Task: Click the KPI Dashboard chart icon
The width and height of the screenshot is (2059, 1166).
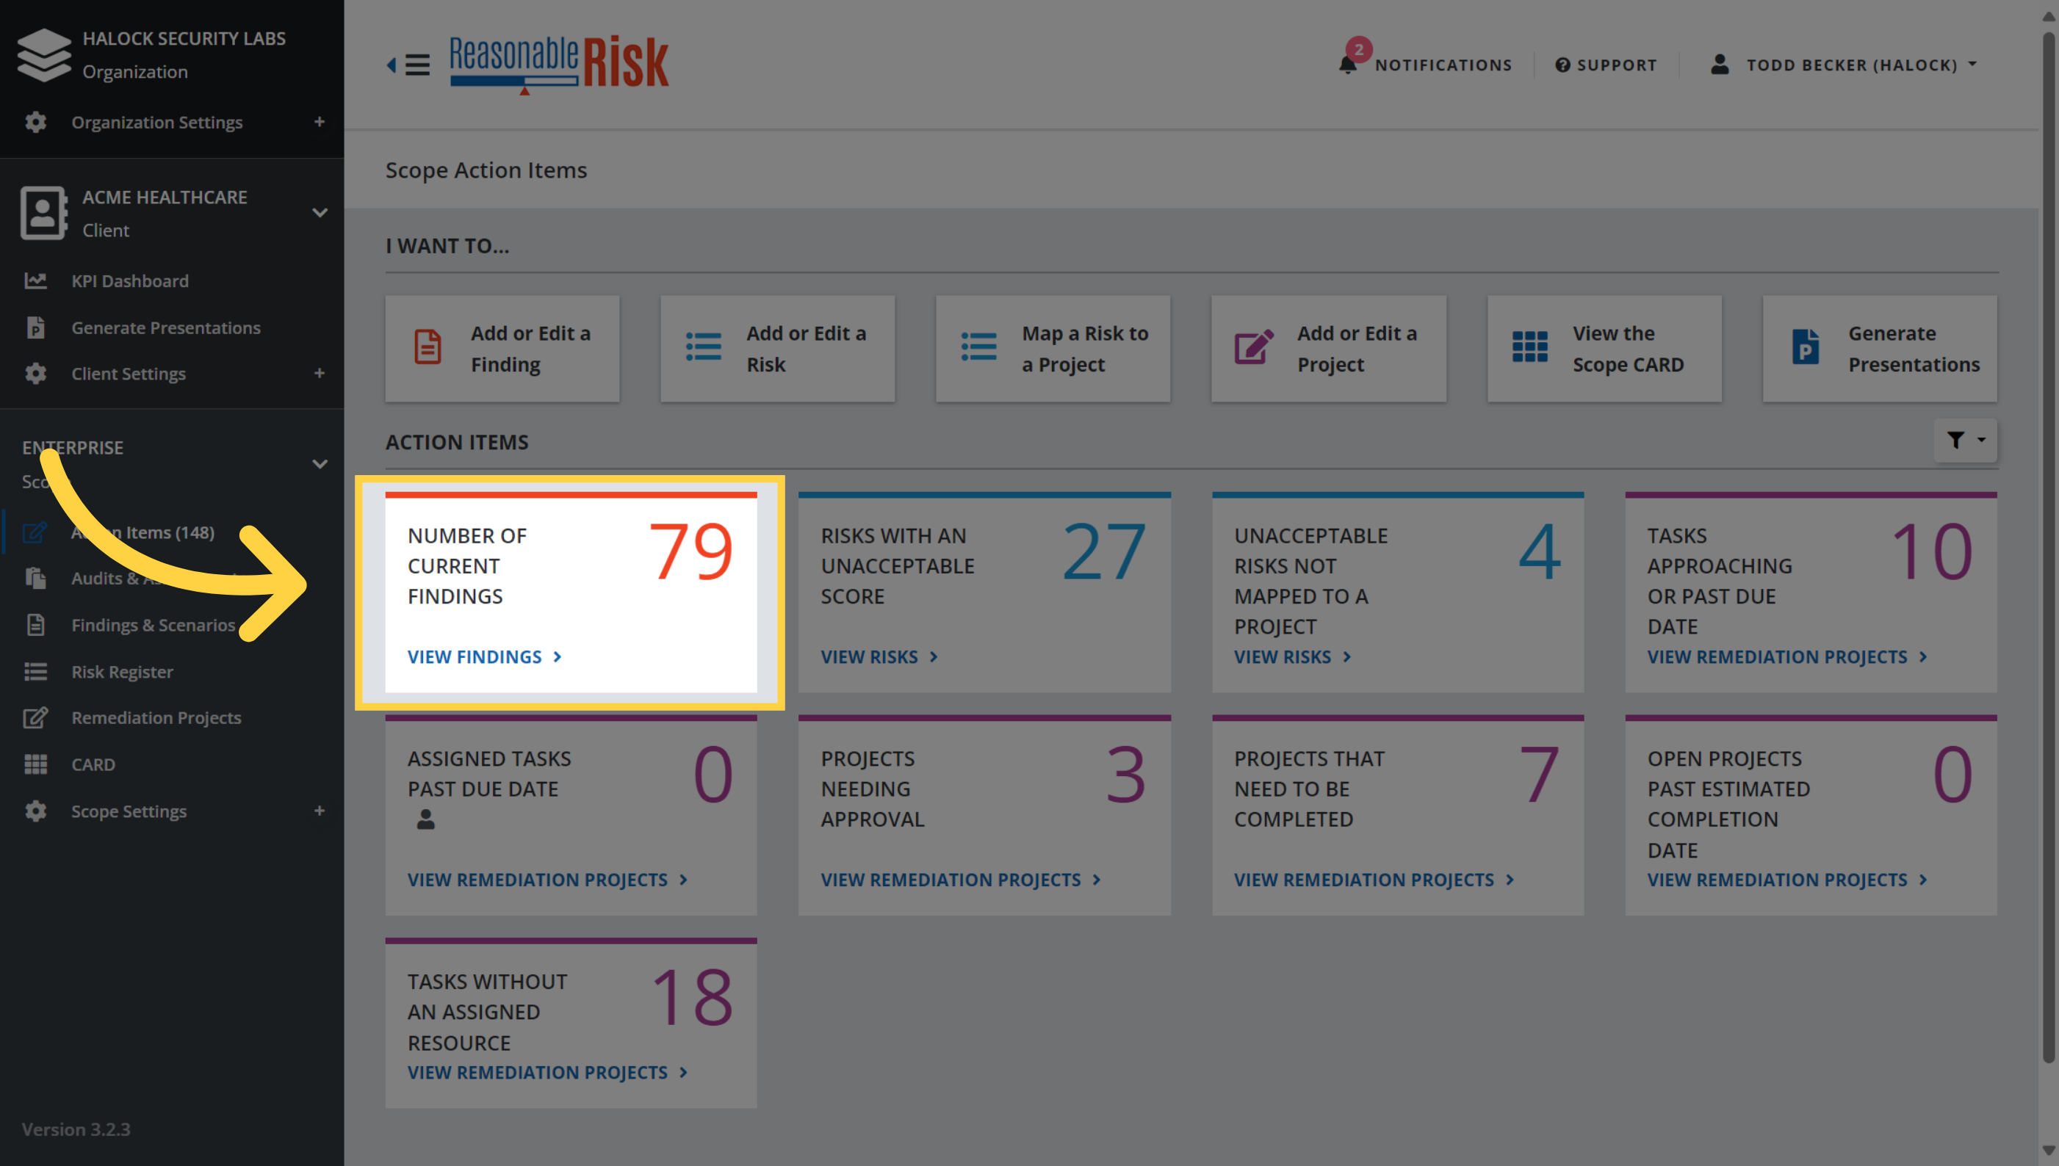Action: tap(35, 280)
